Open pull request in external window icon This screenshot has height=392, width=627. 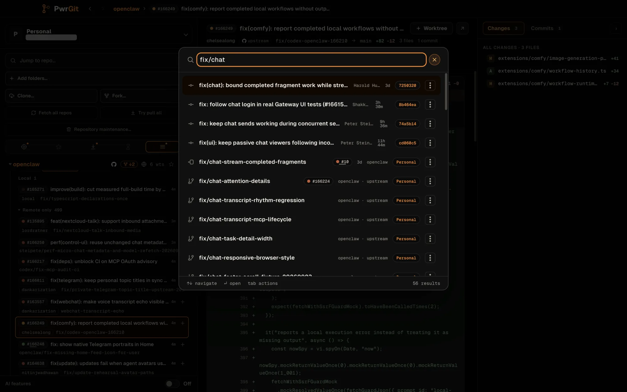462,28
